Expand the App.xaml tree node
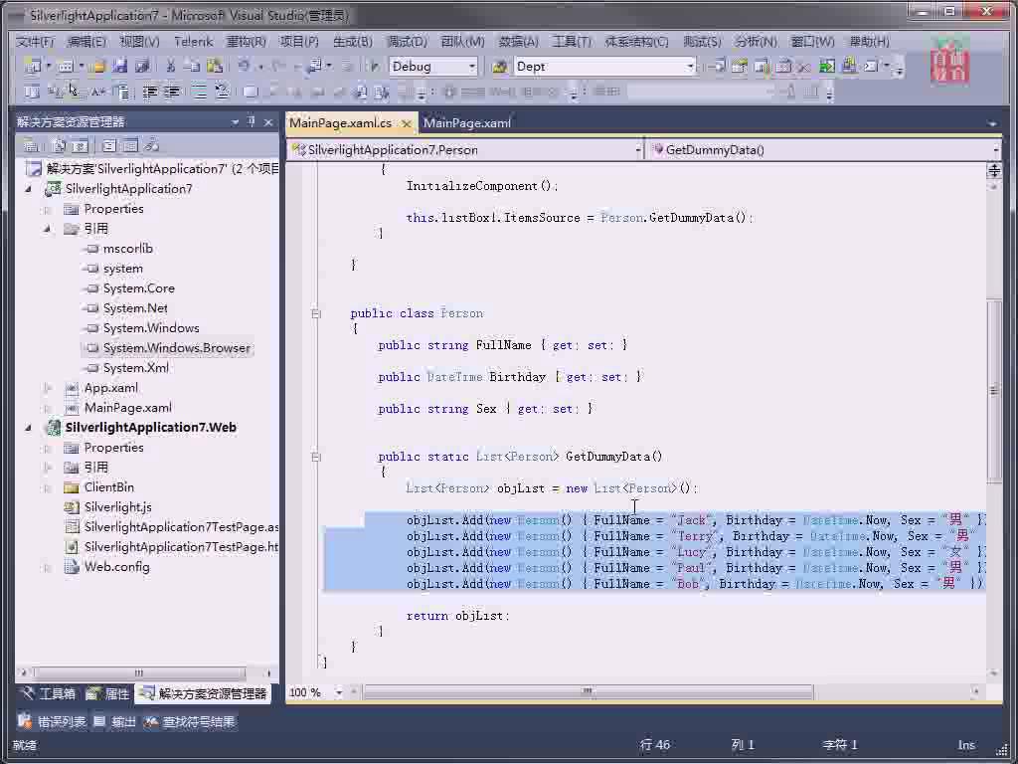This screenshot has height=764, width=1018. [x=48, y=388]
